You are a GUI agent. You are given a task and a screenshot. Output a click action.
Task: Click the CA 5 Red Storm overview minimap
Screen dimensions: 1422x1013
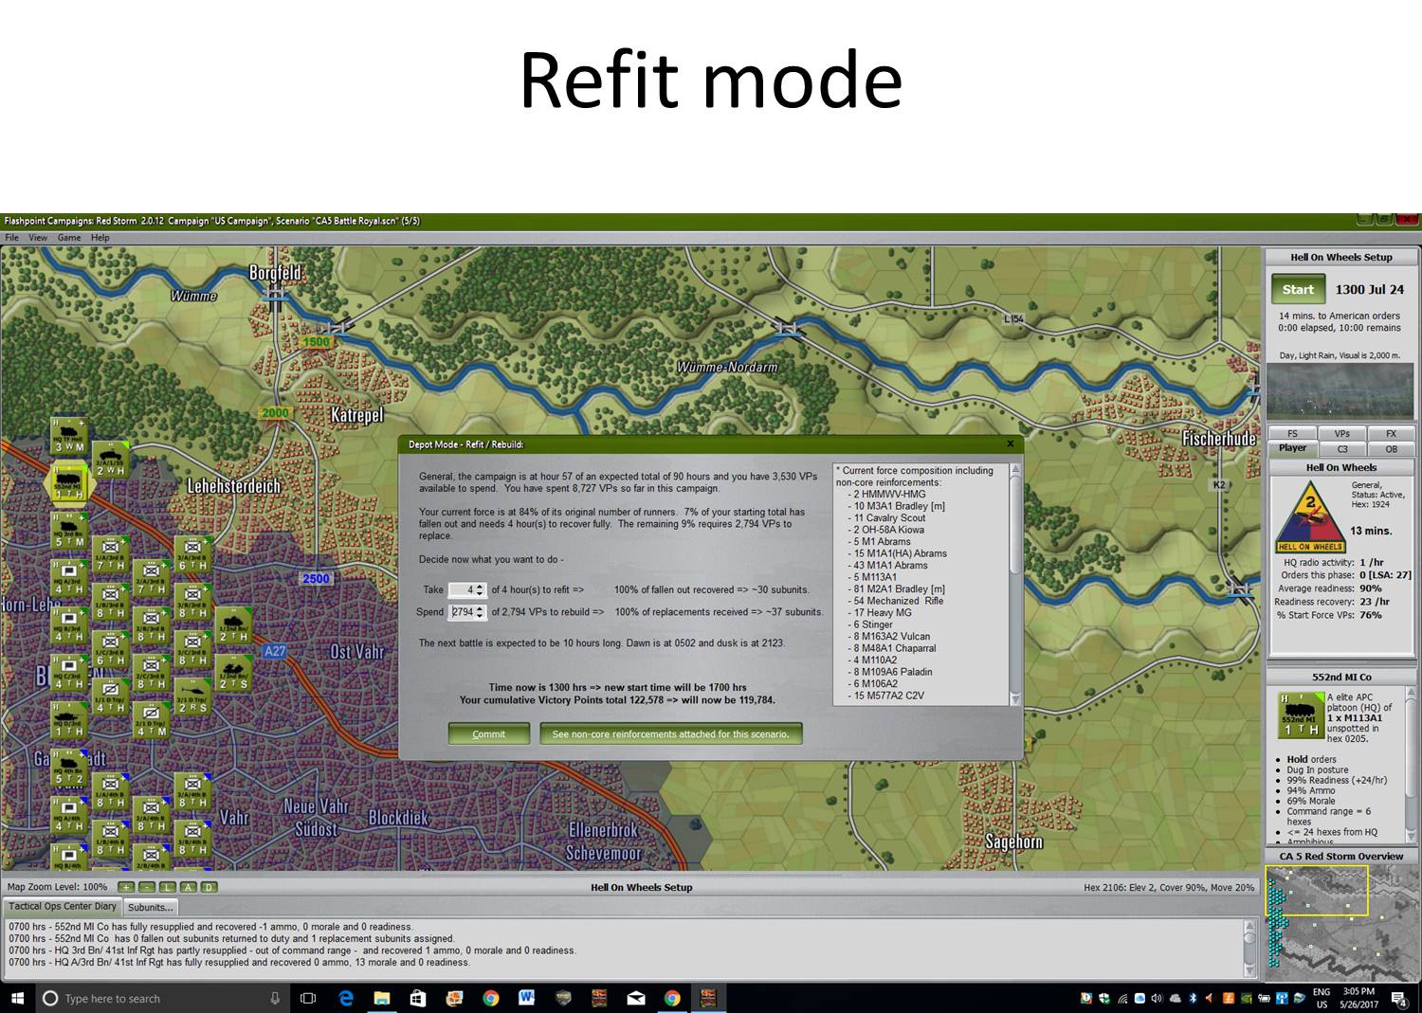click(x=1342, y=924)
